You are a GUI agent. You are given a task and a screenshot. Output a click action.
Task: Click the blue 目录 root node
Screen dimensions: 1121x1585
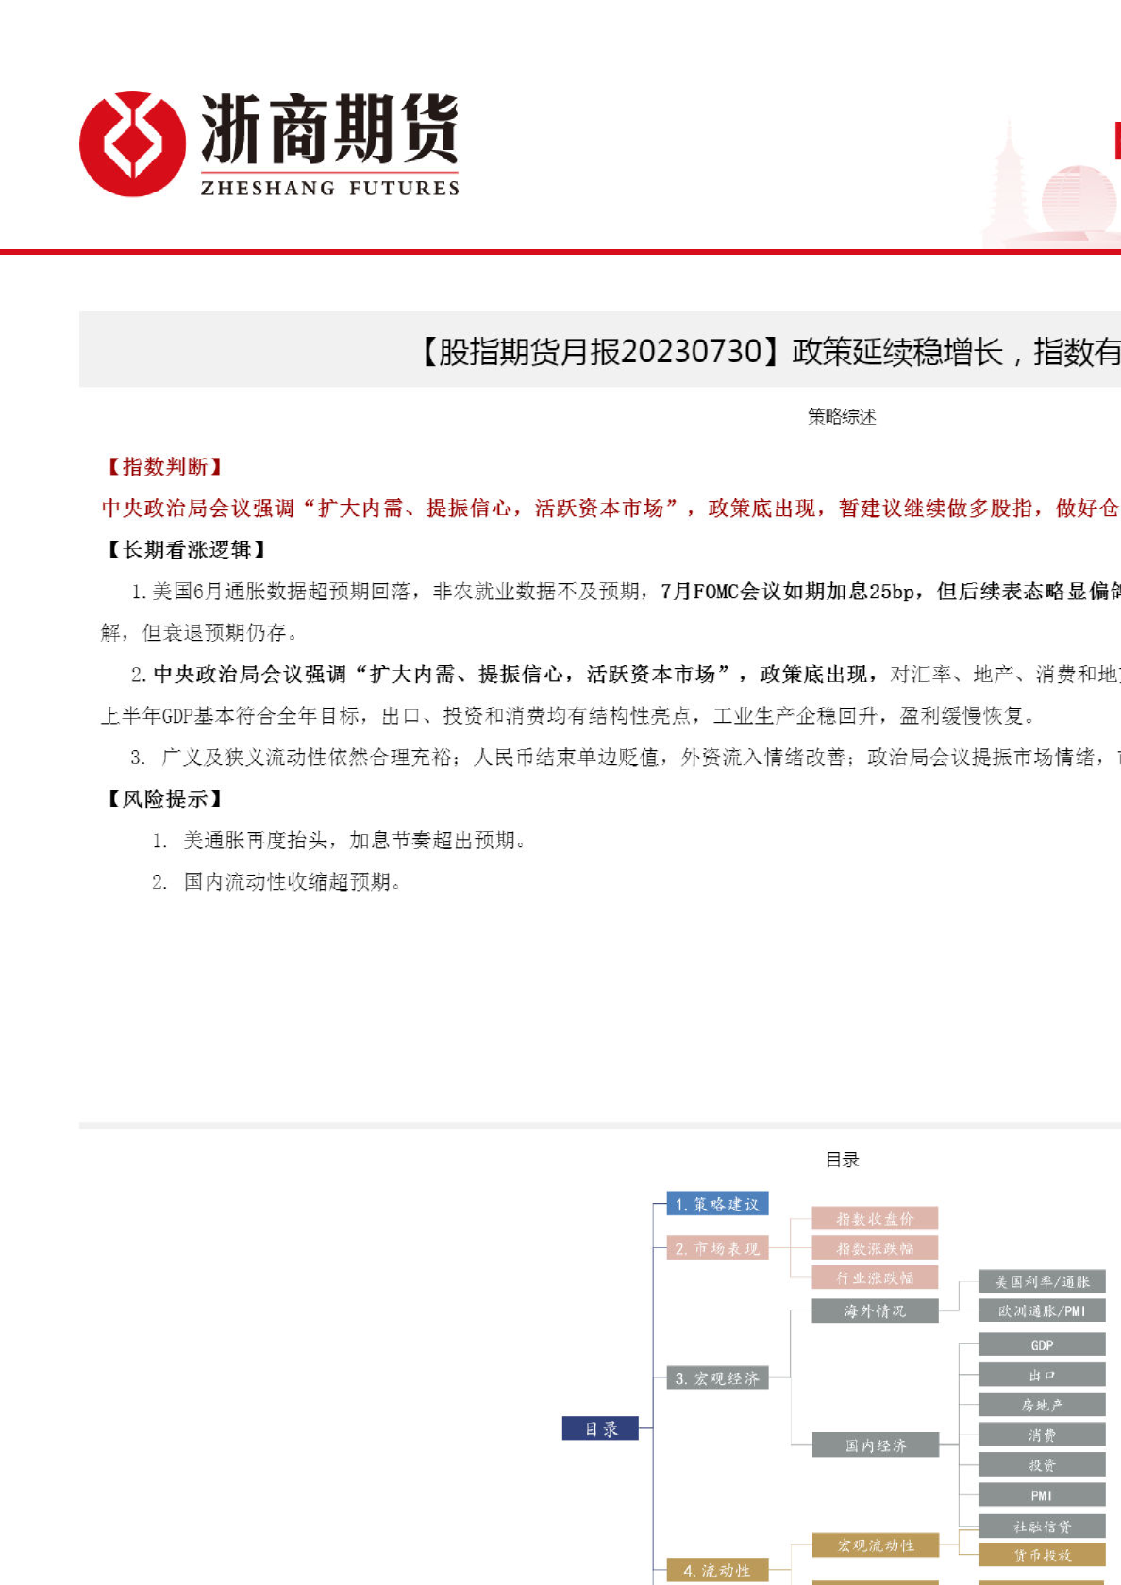pos(600,1428)
